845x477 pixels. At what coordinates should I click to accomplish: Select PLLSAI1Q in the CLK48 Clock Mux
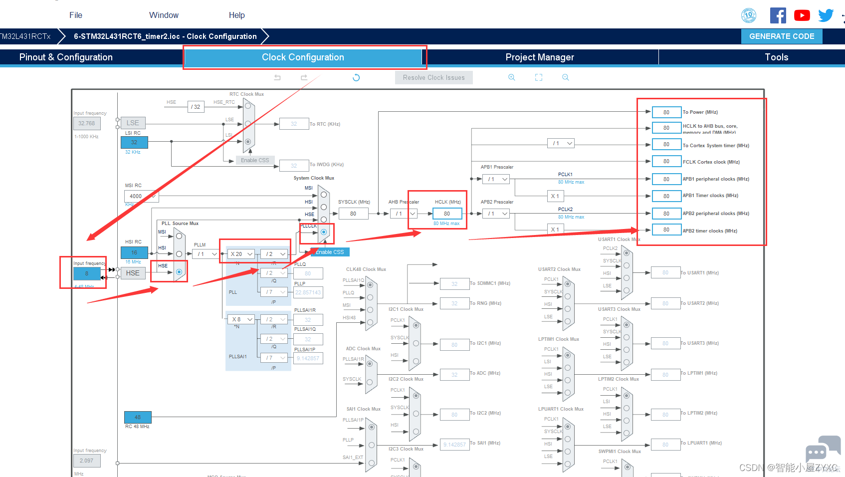click(x=370, y=285)
